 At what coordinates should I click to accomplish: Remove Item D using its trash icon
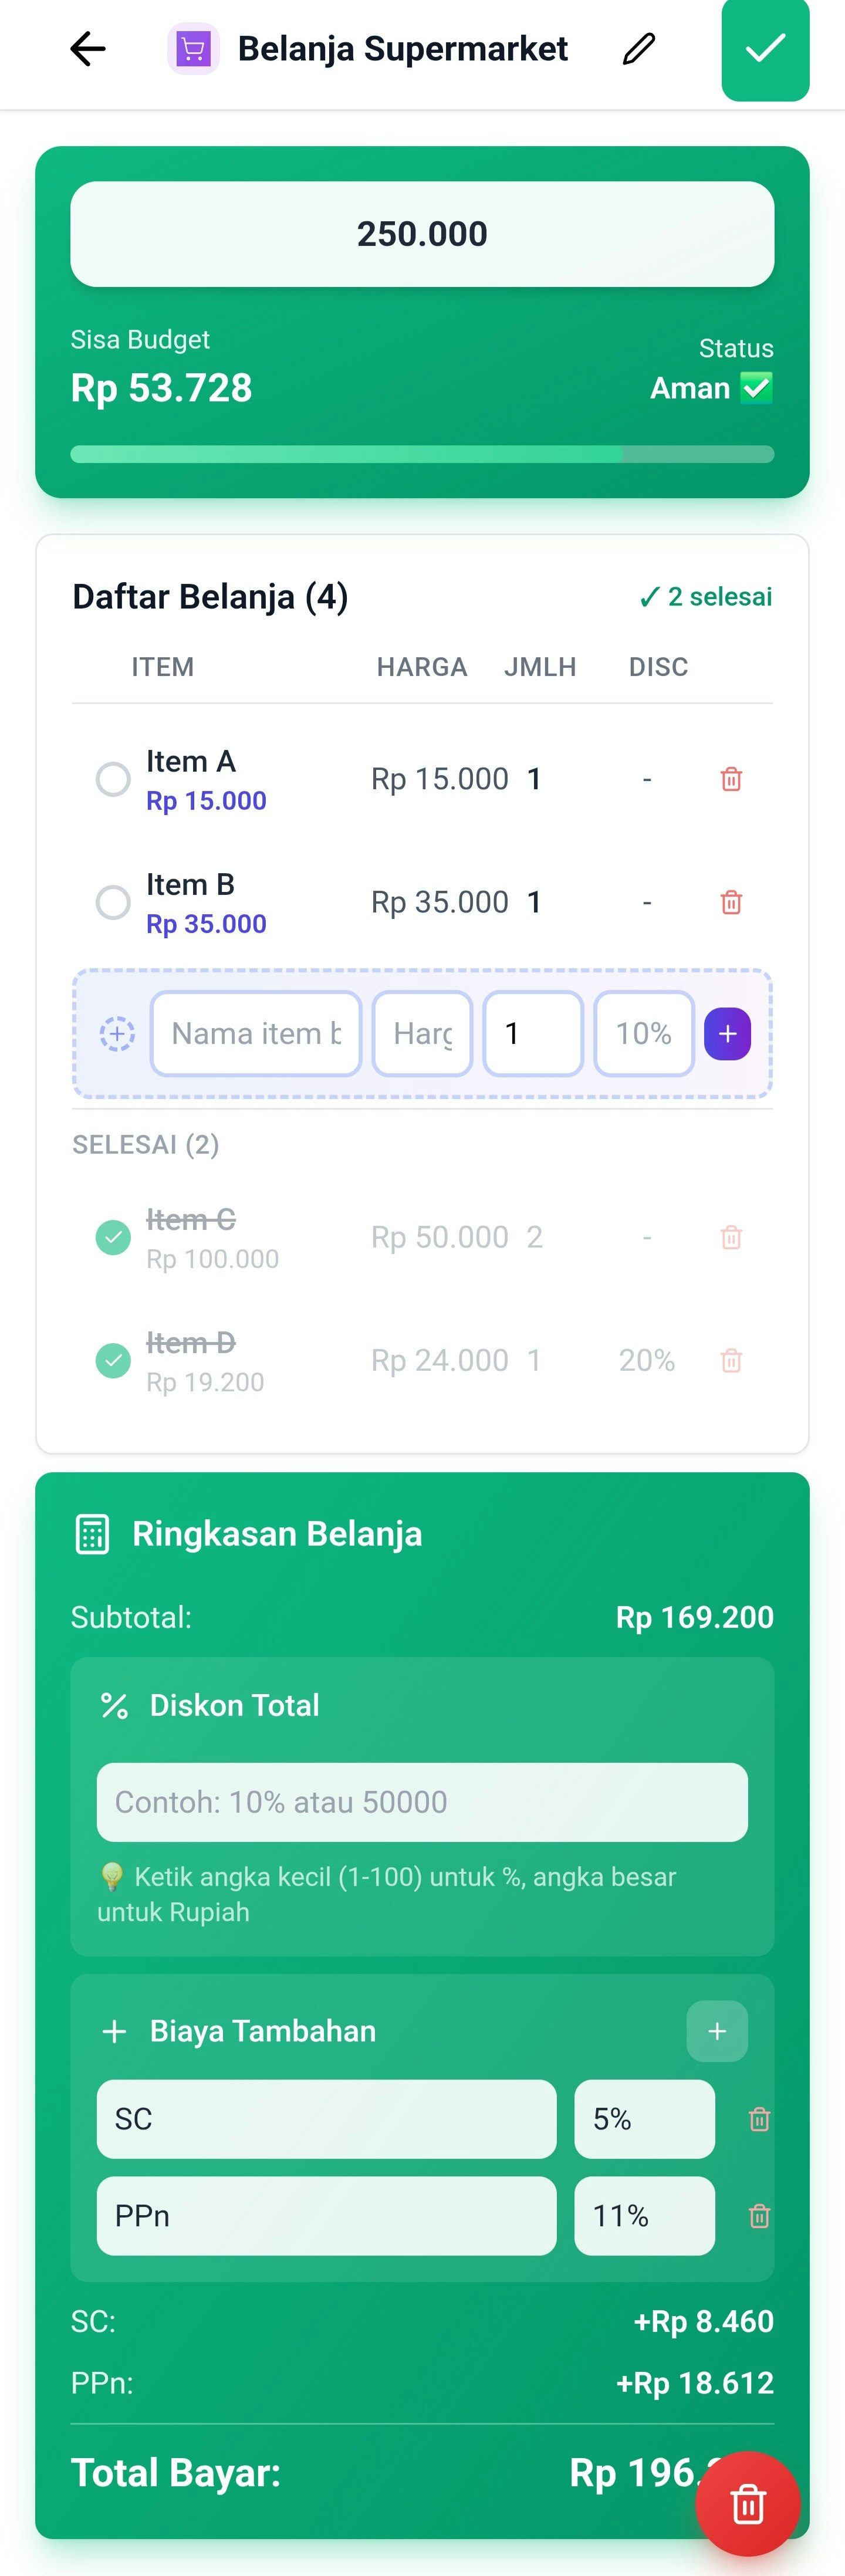click(731, 1360)
